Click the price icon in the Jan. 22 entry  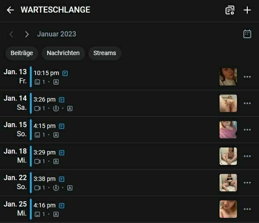tap(56, 188)
